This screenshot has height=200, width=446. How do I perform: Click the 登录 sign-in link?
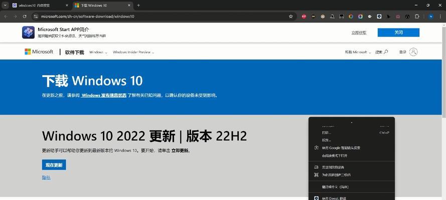click(402, 52)
